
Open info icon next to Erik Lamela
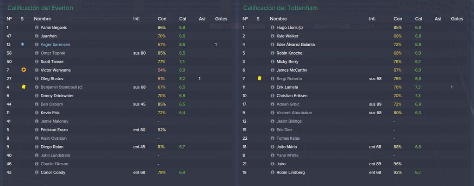272,87
